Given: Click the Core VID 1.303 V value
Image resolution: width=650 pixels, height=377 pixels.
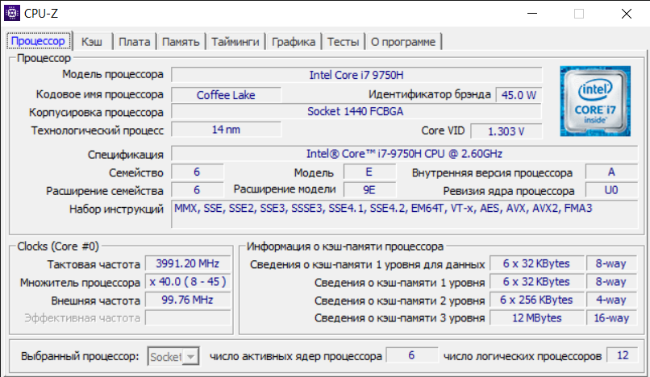Looking at the screenshot, I should click(x=506, y=131).
